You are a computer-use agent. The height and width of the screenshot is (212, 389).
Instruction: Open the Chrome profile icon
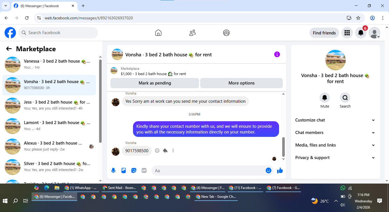coord(372,18)
